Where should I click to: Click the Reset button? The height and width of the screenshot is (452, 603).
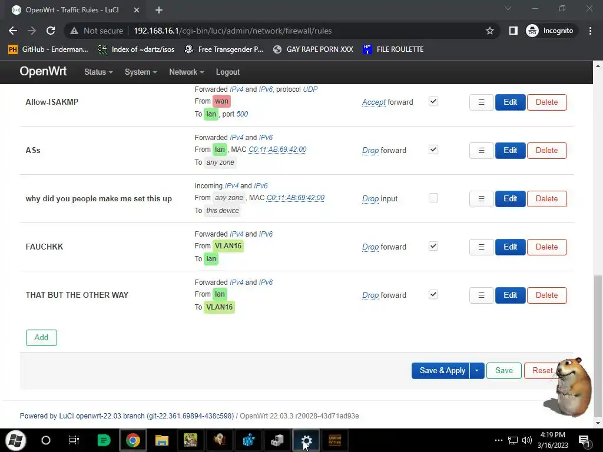click(x=542, y=371)
